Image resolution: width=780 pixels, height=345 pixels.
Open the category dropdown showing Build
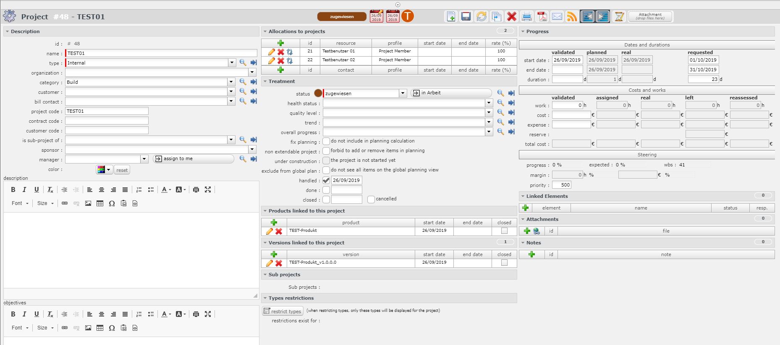point(231,82)
